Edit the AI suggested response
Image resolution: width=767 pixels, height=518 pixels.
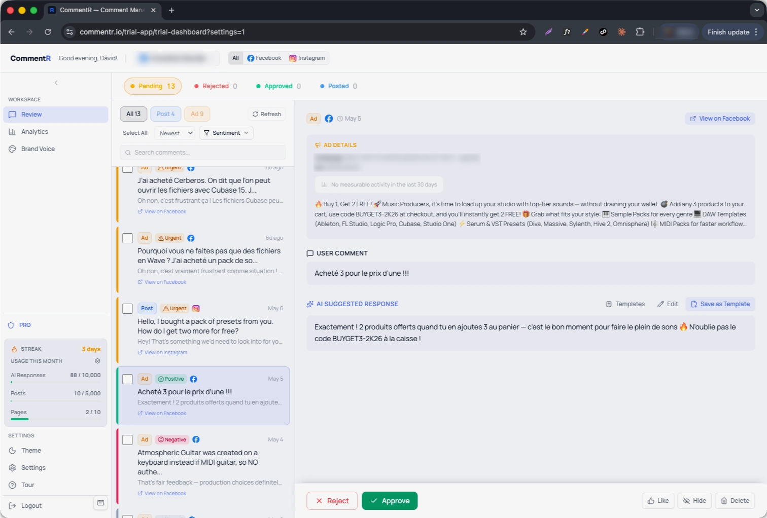[x=668, y=304]
